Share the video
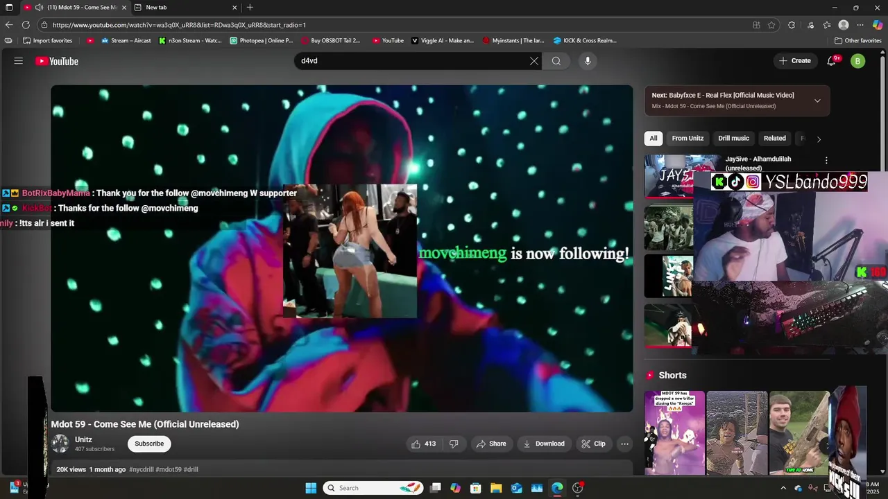 point(490,444)
